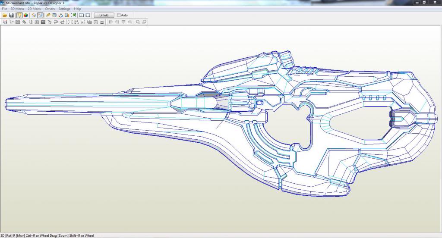Enable the Auto checkbox
This screenshot has height=238, width=442.
point(119,15)
